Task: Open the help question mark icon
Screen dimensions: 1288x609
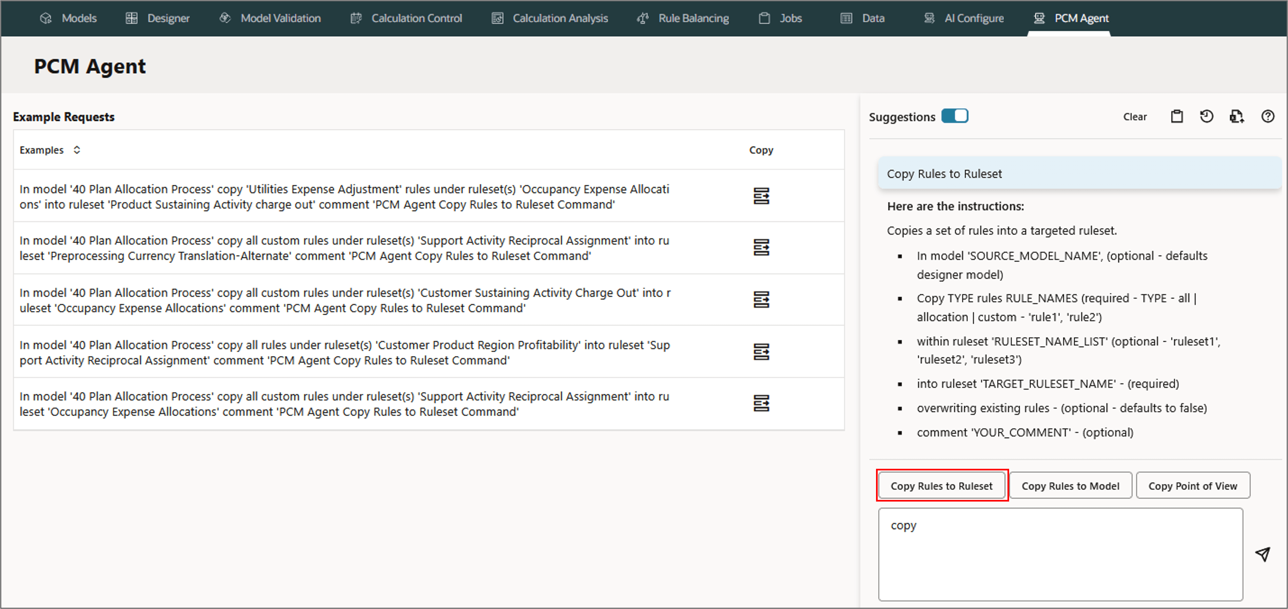Action: 1267,117
